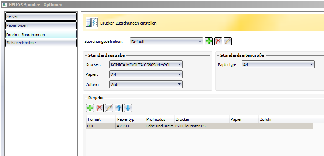Sort by the Zufuhr column header
Screen dimensions: 324x156
pyautogui.click(x=286, y=119)
